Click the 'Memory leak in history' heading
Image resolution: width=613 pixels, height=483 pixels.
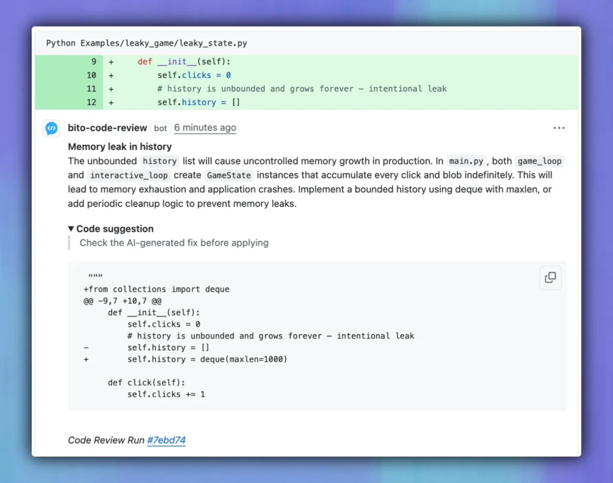coord(120,146)
